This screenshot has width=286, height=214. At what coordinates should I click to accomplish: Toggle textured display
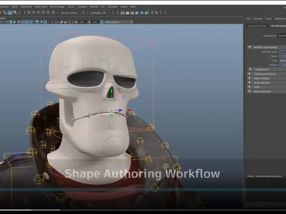(x=23, y=22)
